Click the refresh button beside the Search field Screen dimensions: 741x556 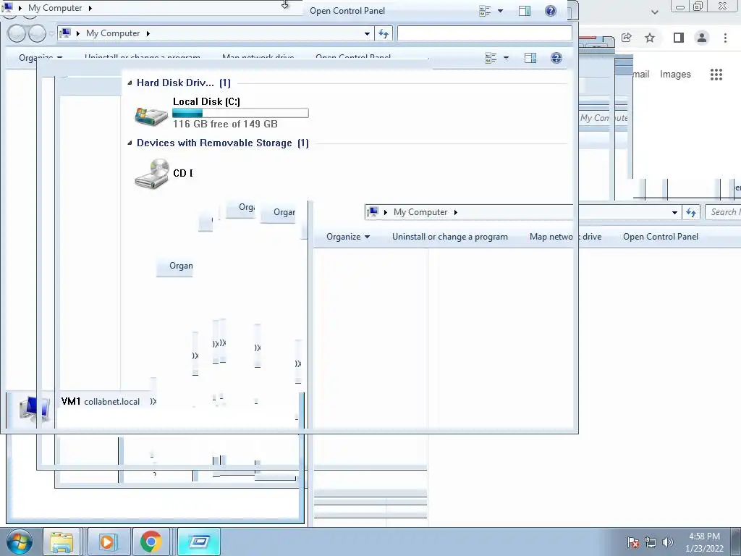point(691,212)
